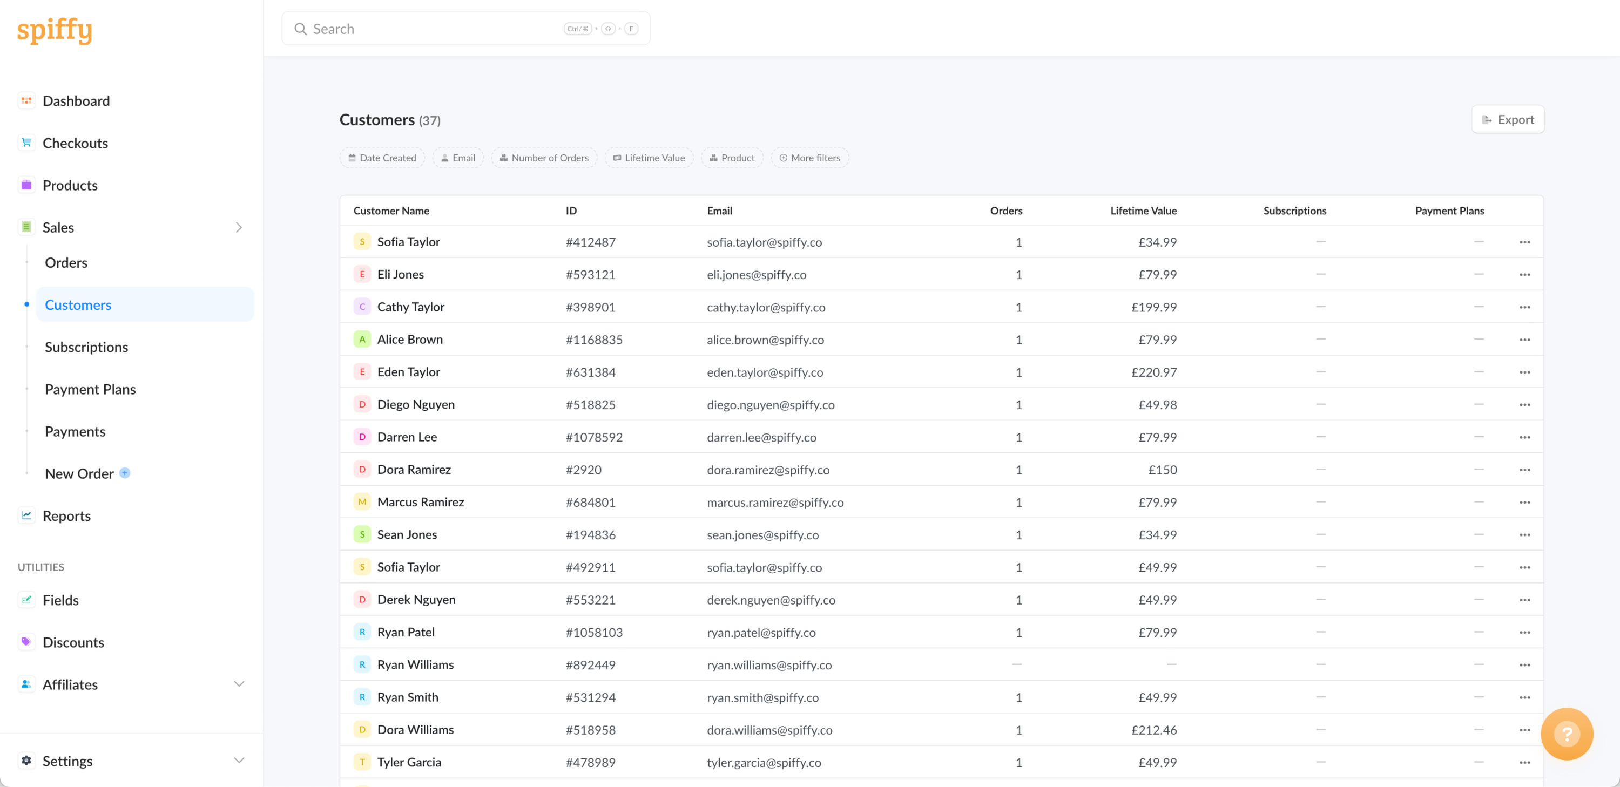Focus the Search input field
The image size is (1620, 787).
pos(434,29)
